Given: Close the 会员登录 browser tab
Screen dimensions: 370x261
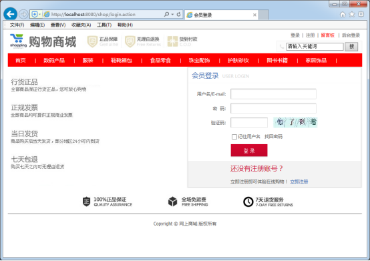Looking at the screenshot, I should (x=254, y=15).
